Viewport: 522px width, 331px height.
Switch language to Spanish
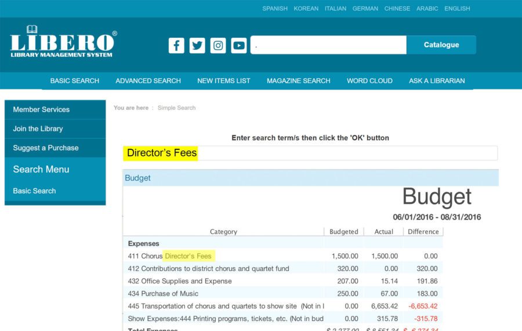[275, 9]
